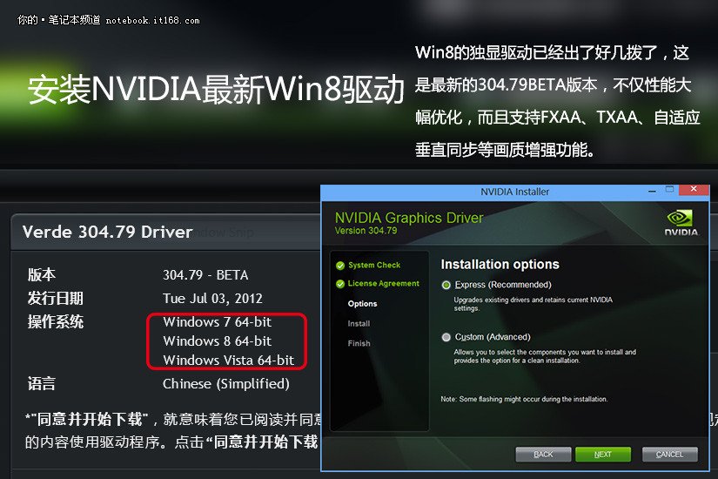The image size is (718, 479).
Task: Select the Finish step in installer sidebar
Action: coord(359,343)
